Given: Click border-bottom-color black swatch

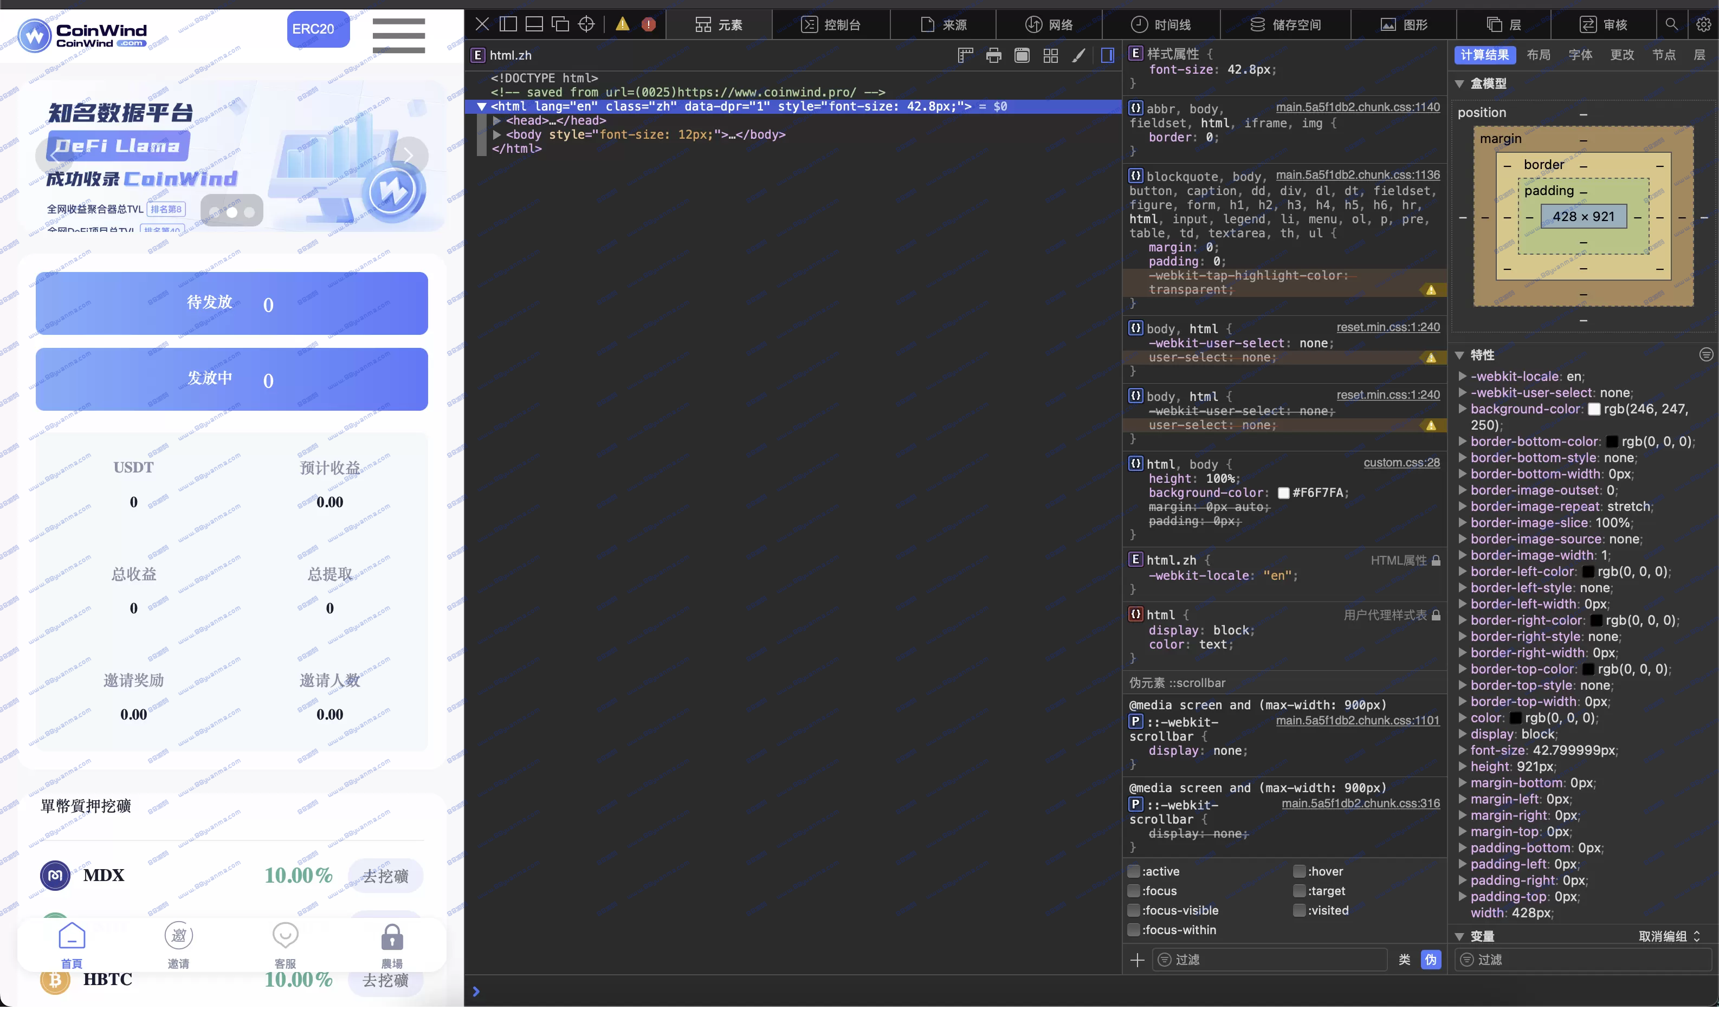Looking at the screenshot, I should [1612, 442].
